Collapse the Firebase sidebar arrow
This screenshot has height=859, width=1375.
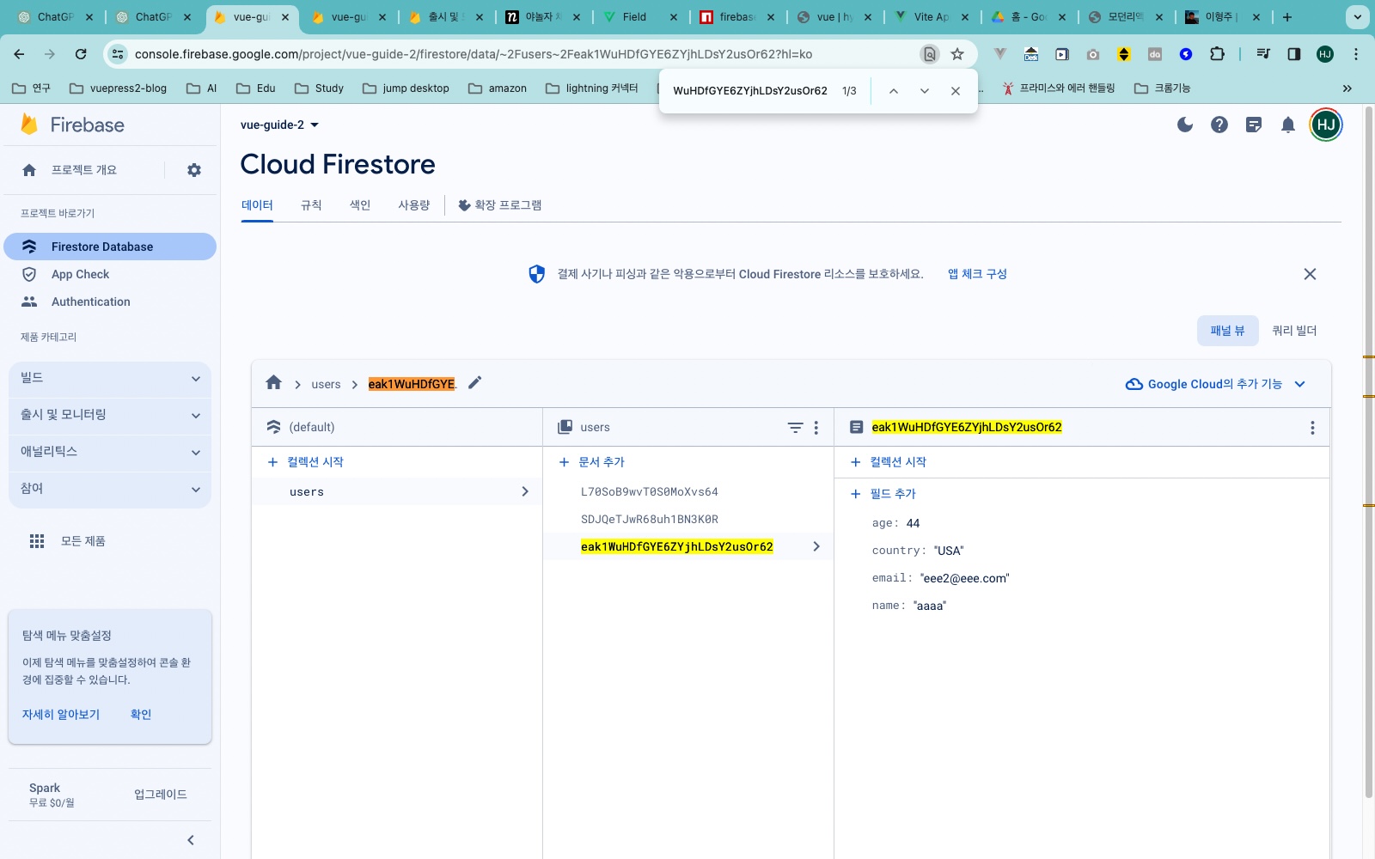tap(191, 840)
